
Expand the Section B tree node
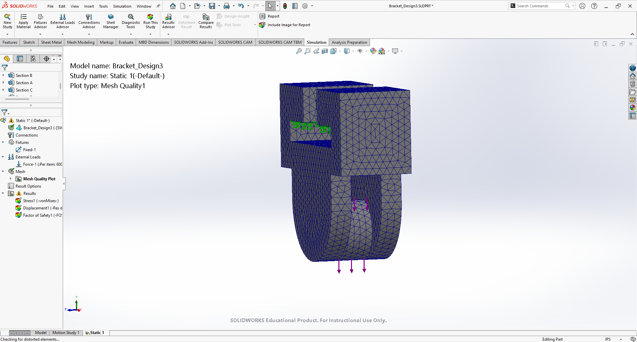[x=3, y=75]
